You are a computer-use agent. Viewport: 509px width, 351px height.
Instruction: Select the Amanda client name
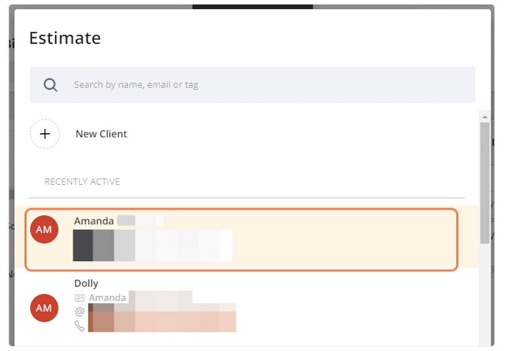94,221
